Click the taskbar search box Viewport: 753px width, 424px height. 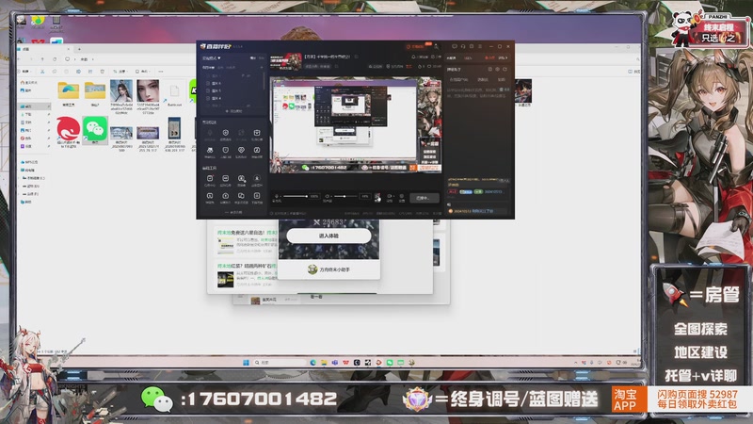pyautogui.click(x=280, y=363)
